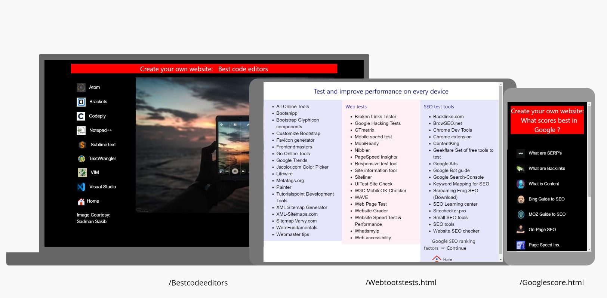Click the phone page scroll-down arrow

pos(589,249)
